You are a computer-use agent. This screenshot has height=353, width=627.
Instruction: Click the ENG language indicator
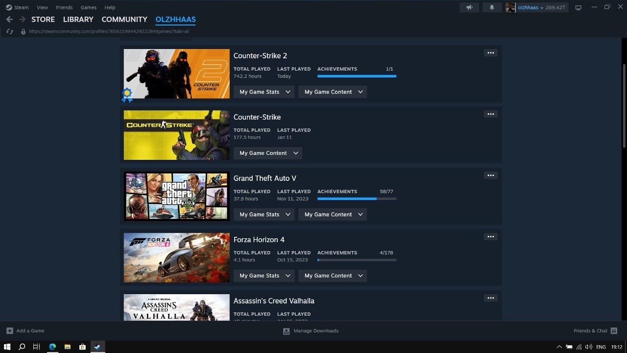point(601,347)
